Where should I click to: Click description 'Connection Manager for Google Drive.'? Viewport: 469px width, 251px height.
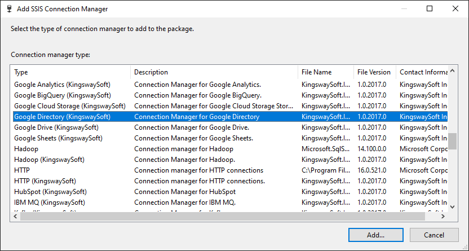tap(192, 127)
